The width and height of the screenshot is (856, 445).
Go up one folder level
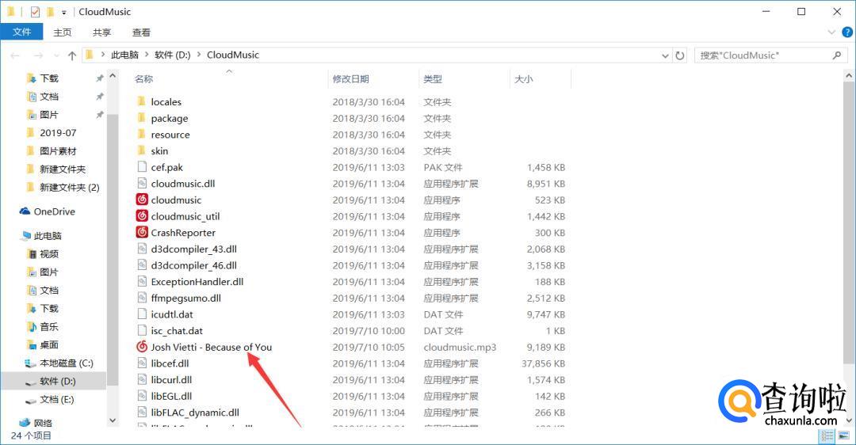pyautogui.click(x=72, y=55)
